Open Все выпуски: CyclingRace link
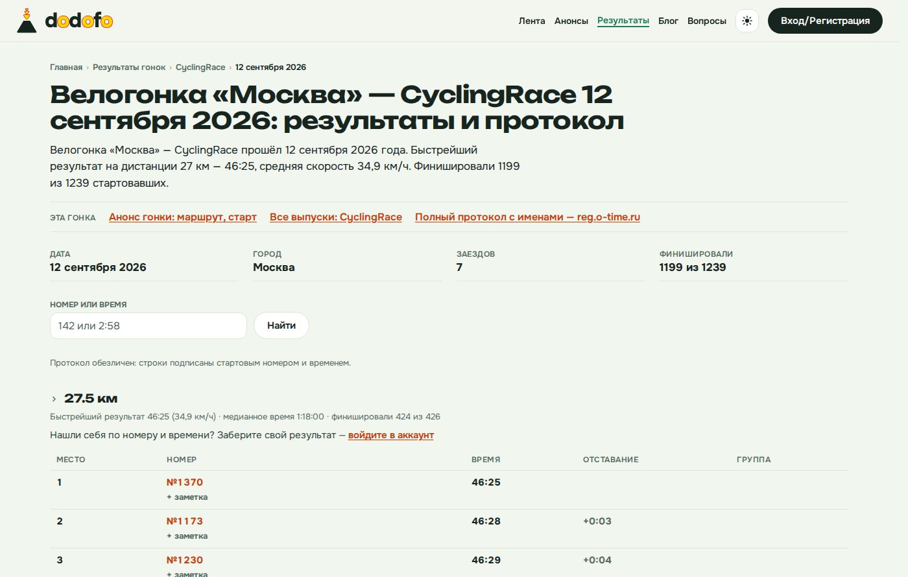Viewport: 908px width, 577px height. [336, 217]
